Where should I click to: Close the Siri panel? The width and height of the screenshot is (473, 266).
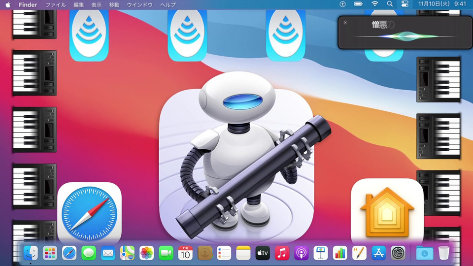[x=345, y=23]
